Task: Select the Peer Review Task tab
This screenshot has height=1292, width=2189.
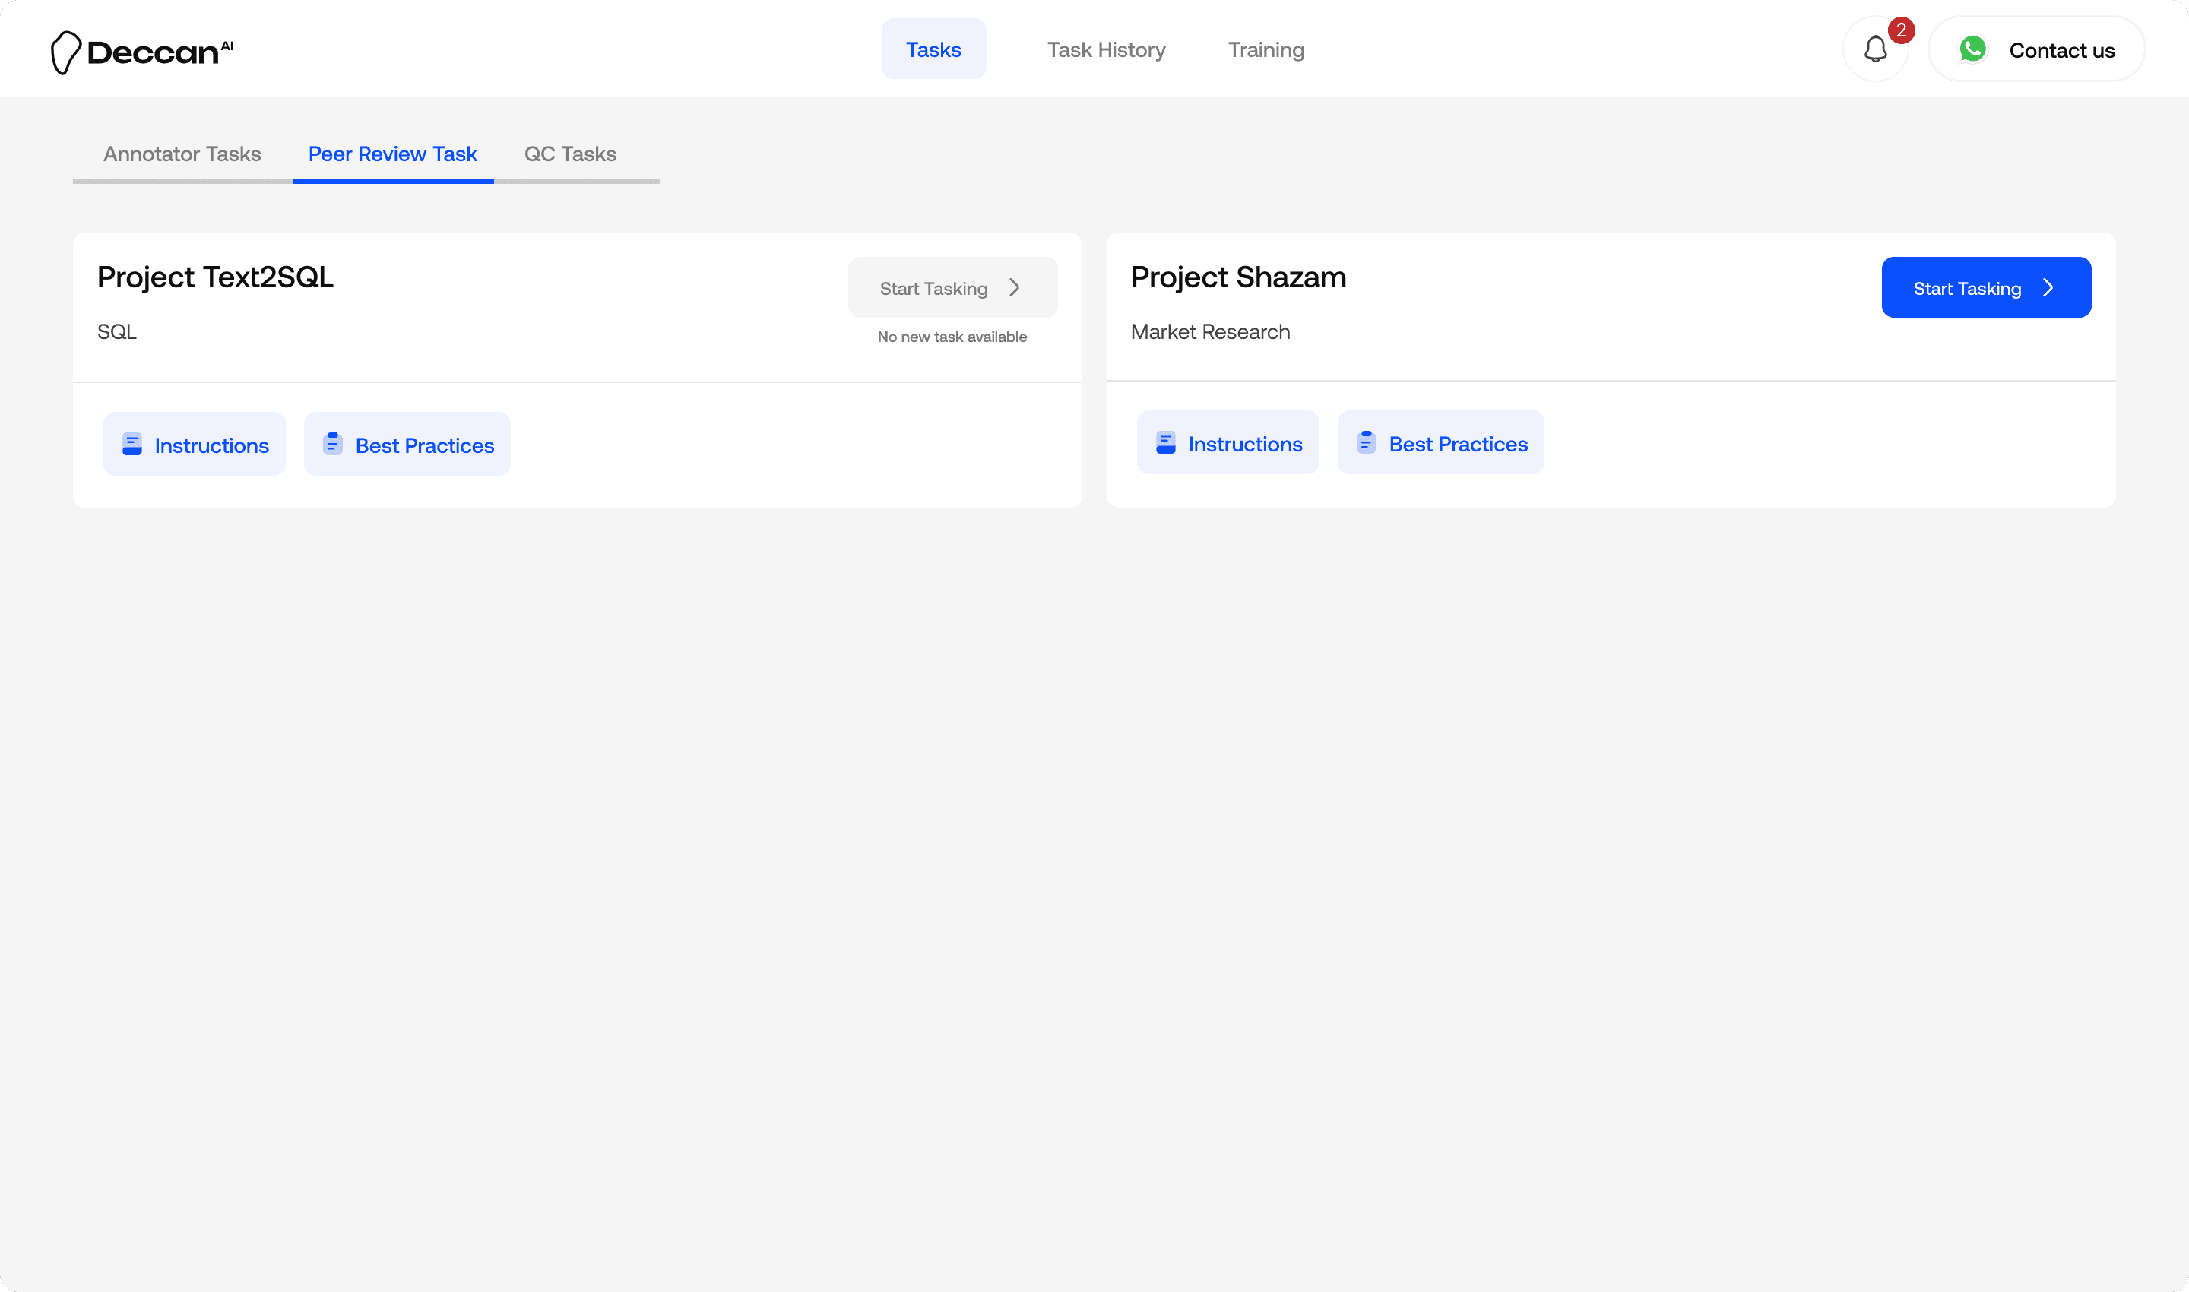Action: (x=393, y=154)
